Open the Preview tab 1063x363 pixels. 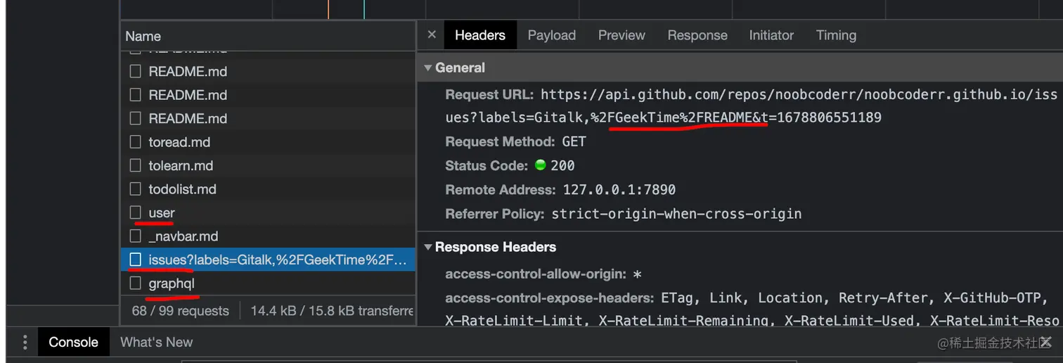[621, 35]
